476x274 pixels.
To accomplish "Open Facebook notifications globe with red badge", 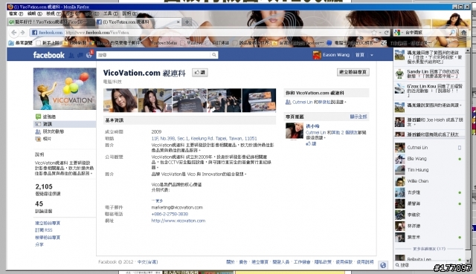I will click(x=89, y=55).
